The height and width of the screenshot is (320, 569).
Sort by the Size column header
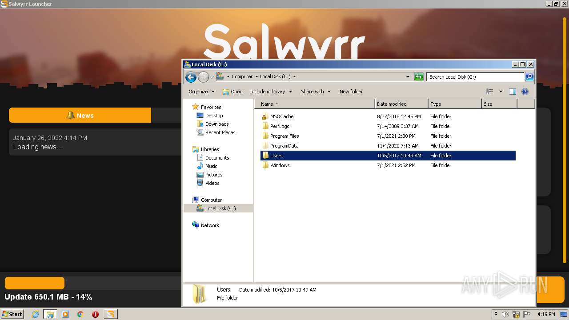coord(499,104)
